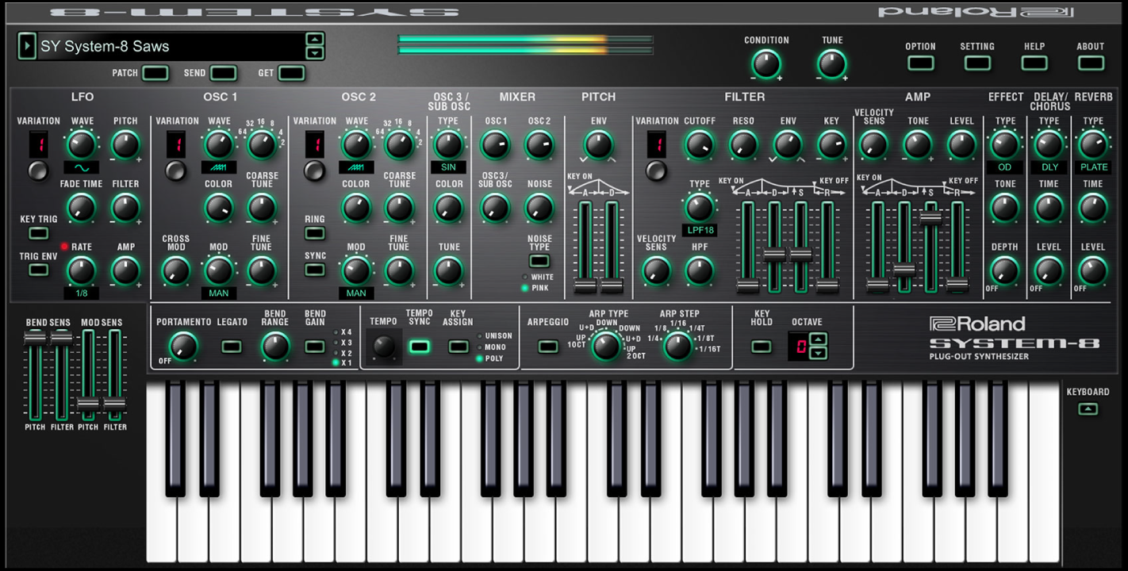
Task: Click the FILTER HPF knob
Action: [699, 270]
